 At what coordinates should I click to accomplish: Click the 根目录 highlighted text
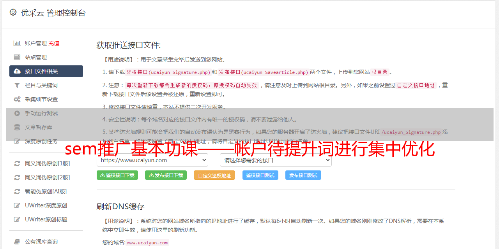[x=380, y=72]
